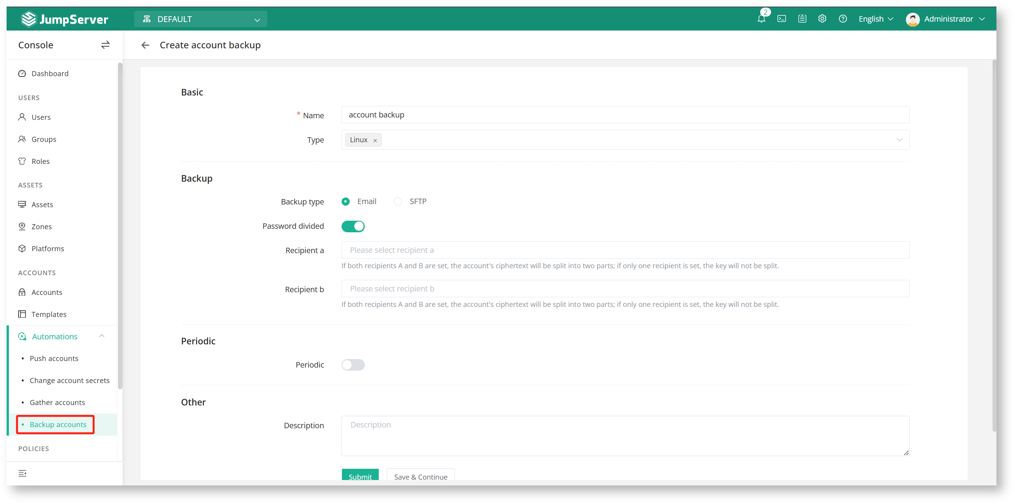
Task: Click the Groups people icon
Action: pyautogui.click(x=22, y=139)
